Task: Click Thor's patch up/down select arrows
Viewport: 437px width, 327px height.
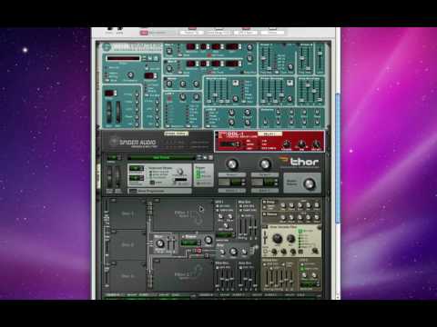Action: tap(199, 157)
